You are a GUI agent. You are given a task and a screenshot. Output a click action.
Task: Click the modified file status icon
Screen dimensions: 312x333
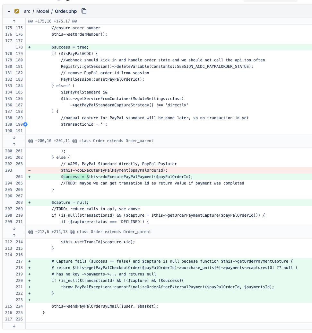[17, 11]
